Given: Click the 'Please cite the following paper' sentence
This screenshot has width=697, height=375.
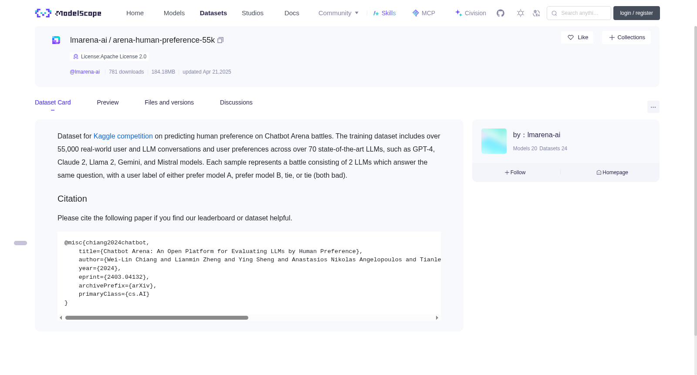Looking at the screenshot, I should (175, 218).
